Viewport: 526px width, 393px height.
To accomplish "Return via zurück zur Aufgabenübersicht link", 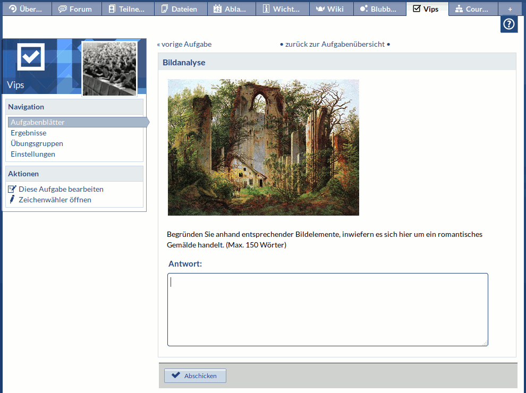I will (x=335, y=44).
